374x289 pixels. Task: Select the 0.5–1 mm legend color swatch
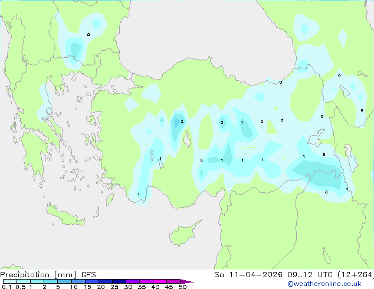click(24, 281)
